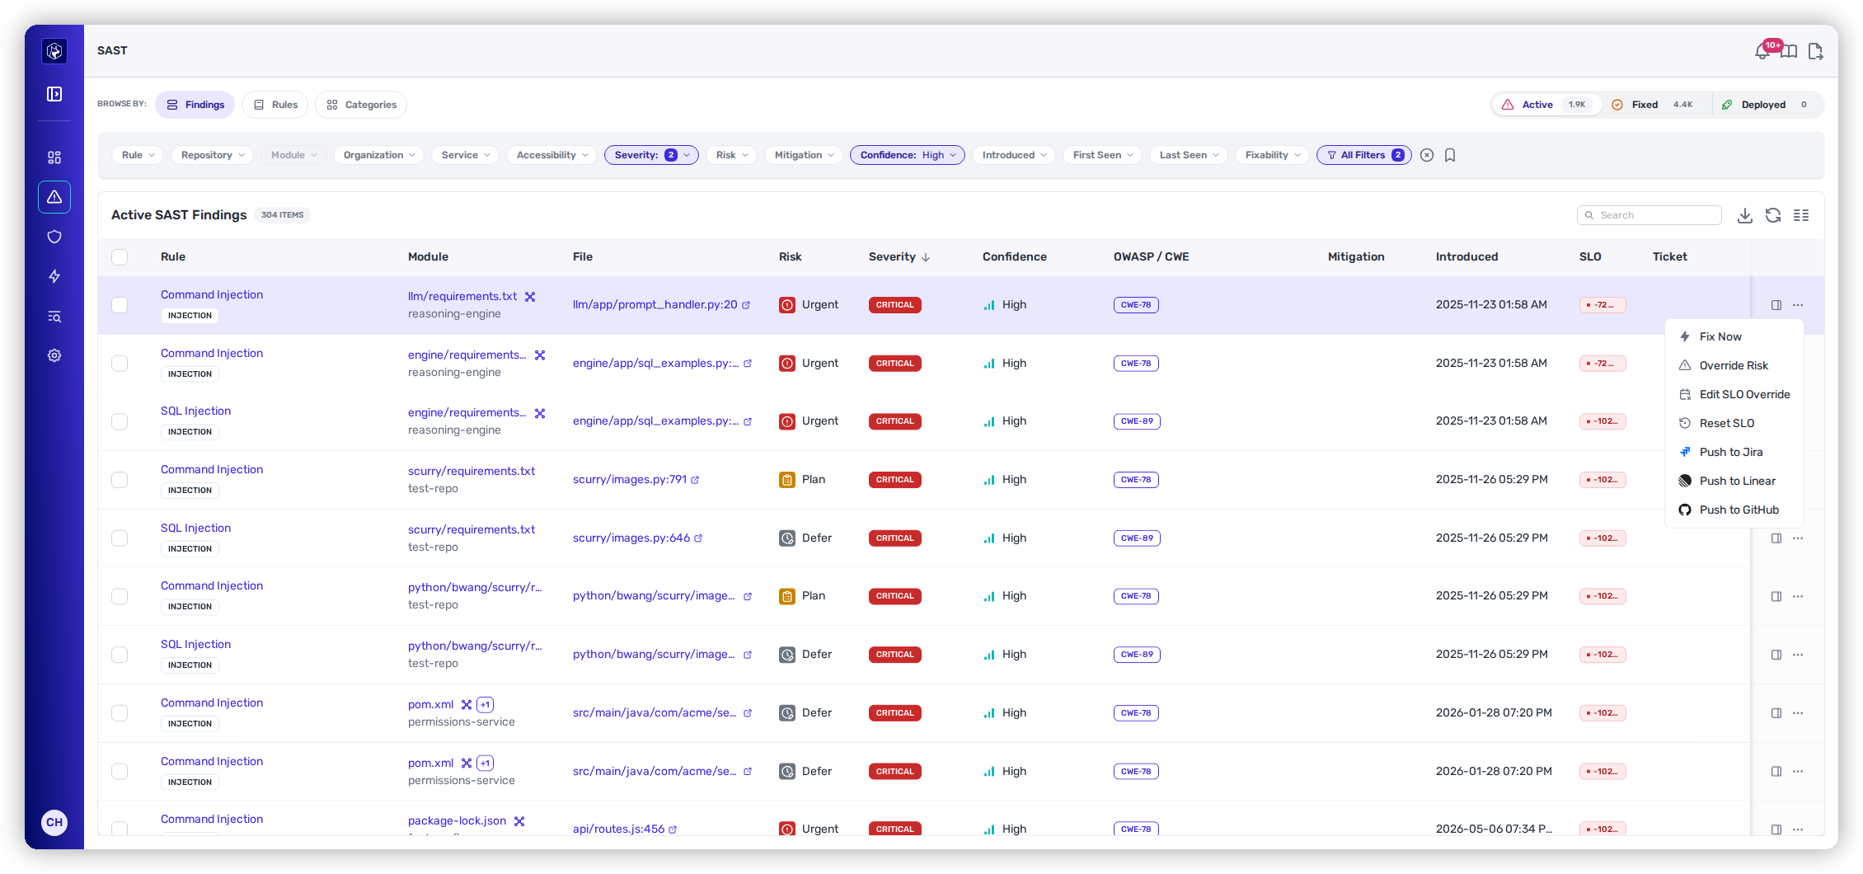Viewport: 1863px width, 874px height.
Task: Select Fix Now from the context menu
Action: (x=1734, y=336)
